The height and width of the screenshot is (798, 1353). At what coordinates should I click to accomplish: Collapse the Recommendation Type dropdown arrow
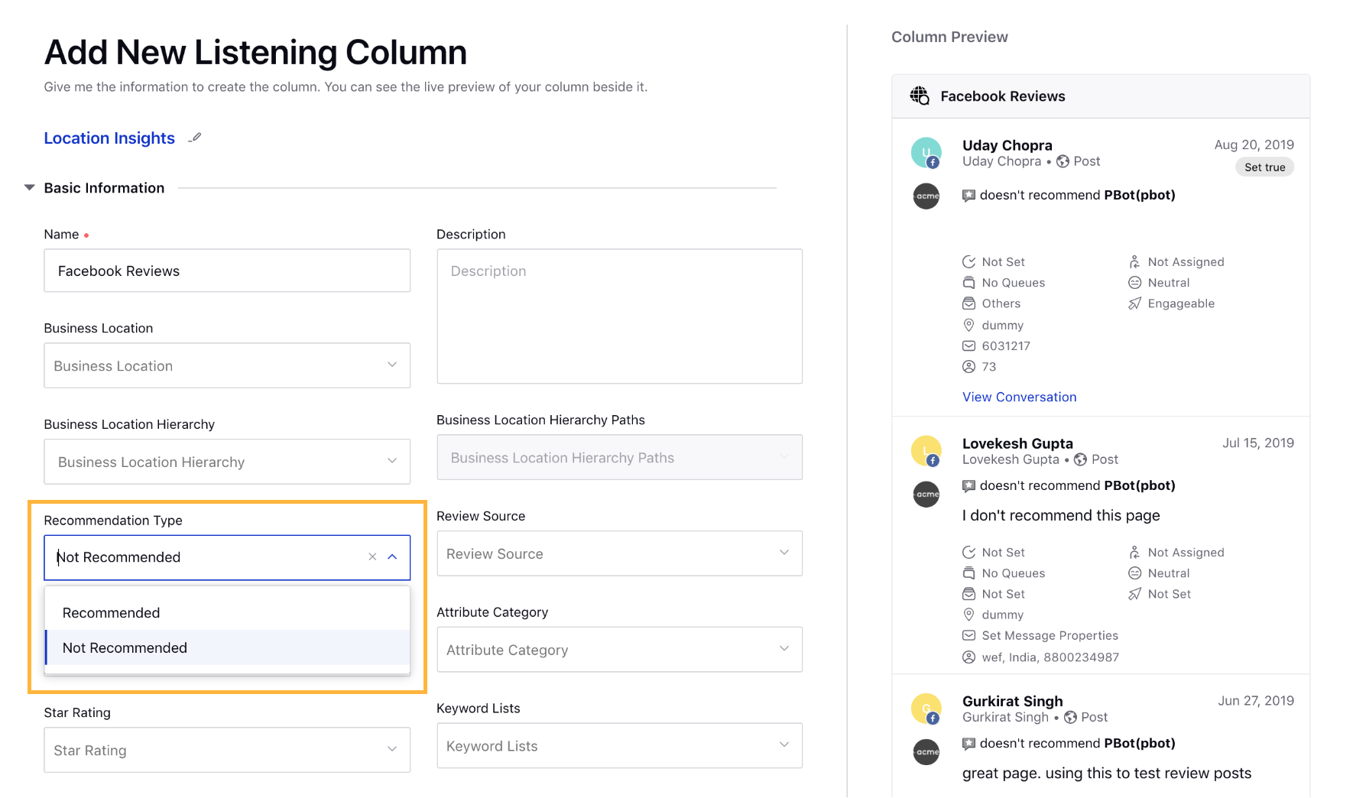392,557
